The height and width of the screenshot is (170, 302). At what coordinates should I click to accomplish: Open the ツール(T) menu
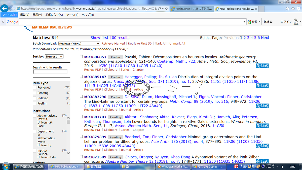[72, 15]
